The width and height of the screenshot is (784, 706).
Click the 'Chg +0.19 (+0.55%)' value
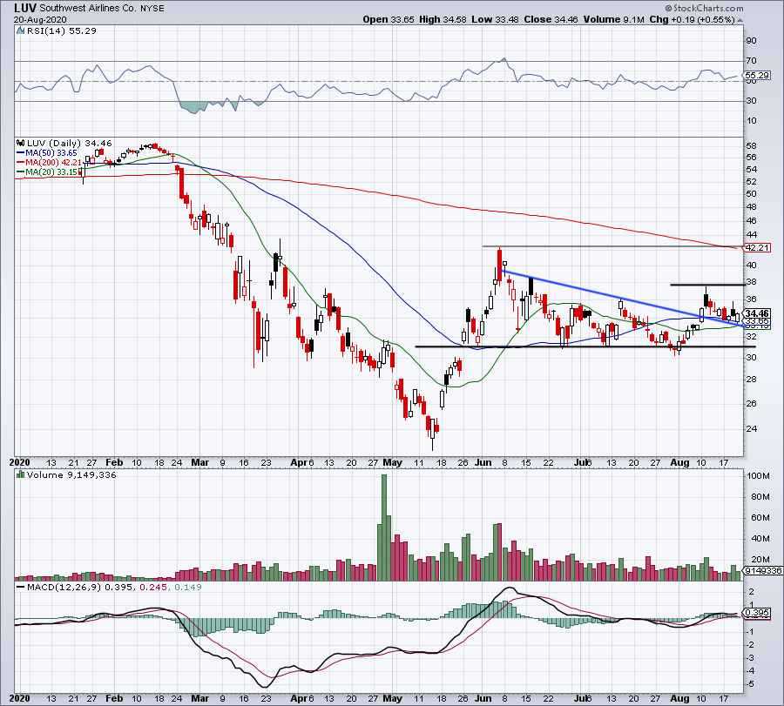(692, 19)
